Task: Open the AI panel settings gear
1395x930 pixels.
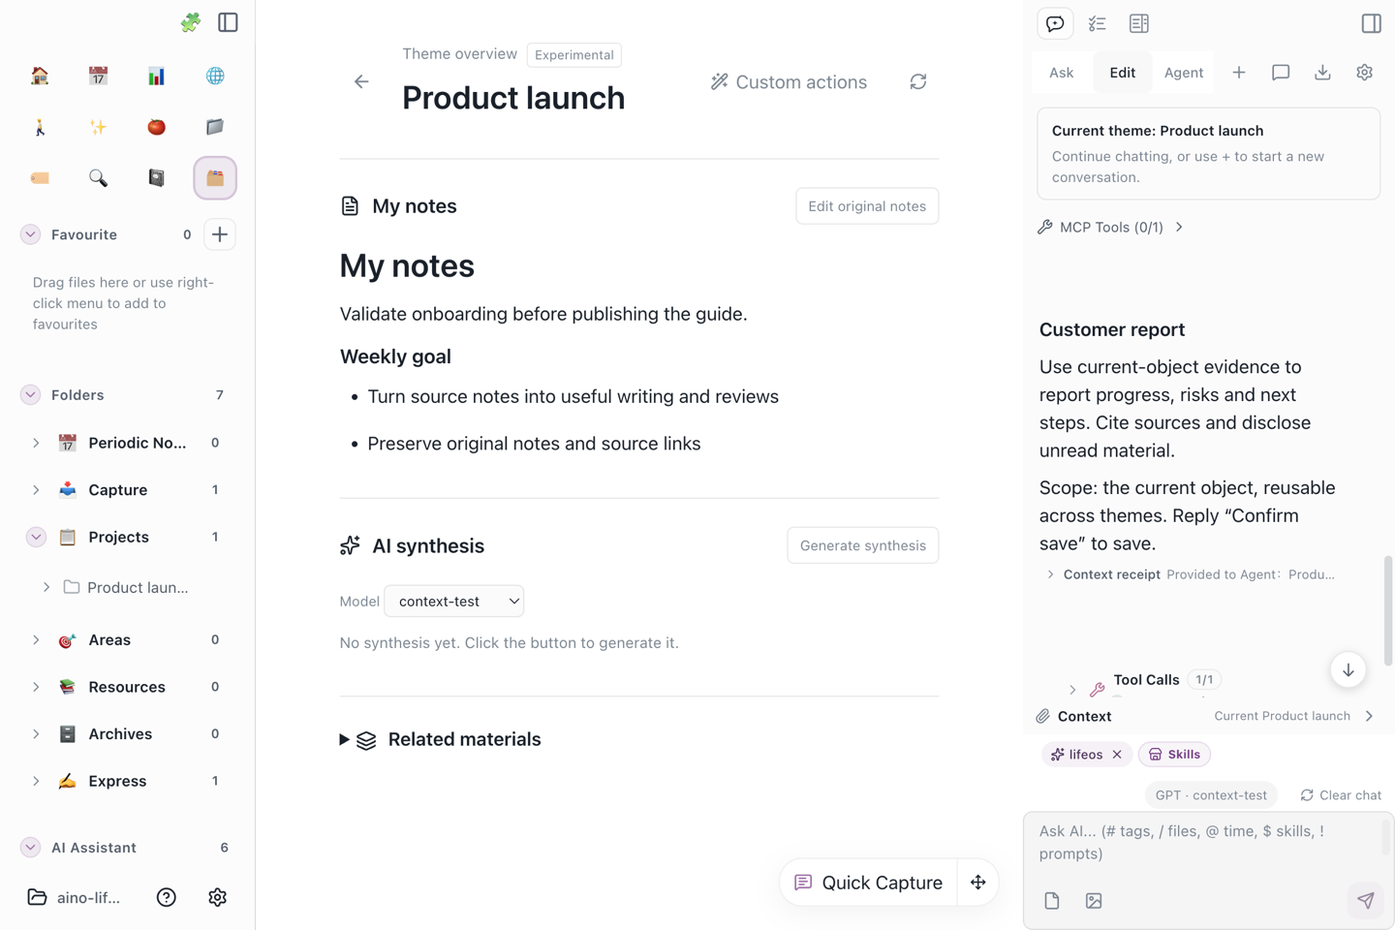Action: 1364,73
